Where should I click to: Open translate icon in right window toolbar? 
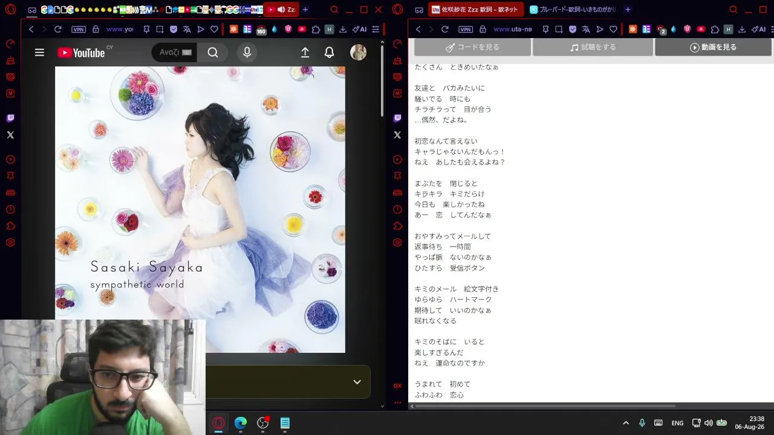pyautogui.click(x=586, y=29)
